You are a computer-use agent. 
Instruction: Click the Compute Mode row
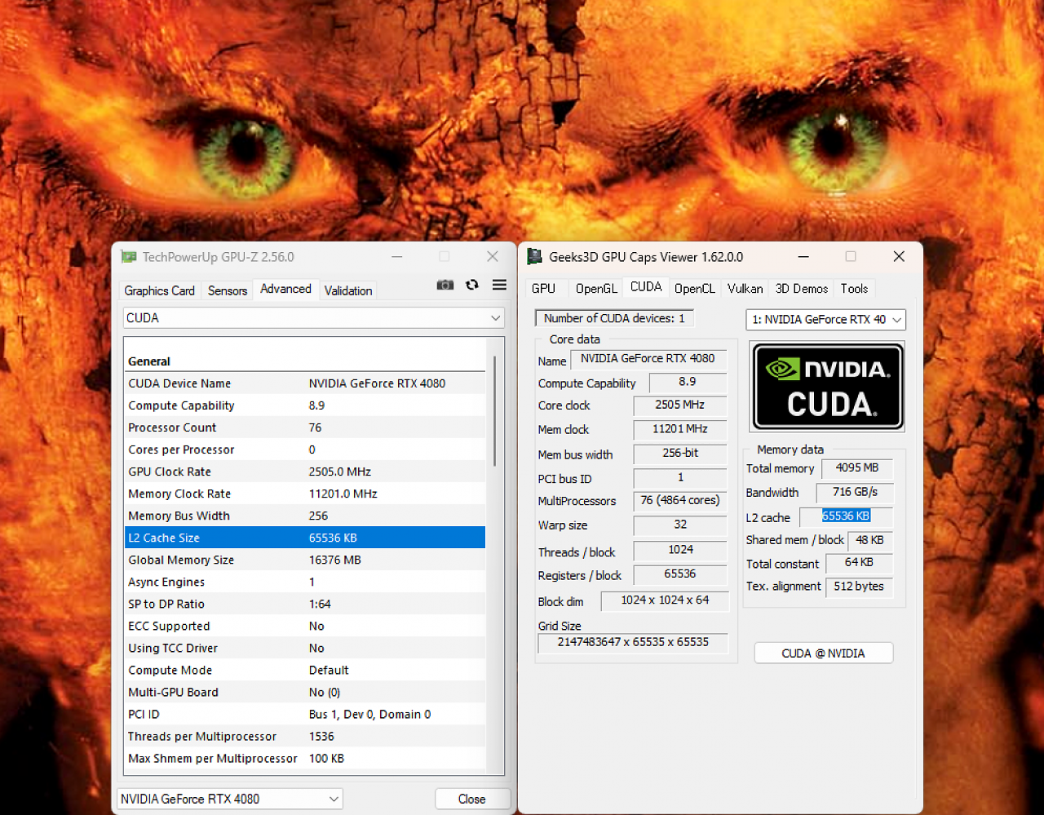tap(305, 670)
